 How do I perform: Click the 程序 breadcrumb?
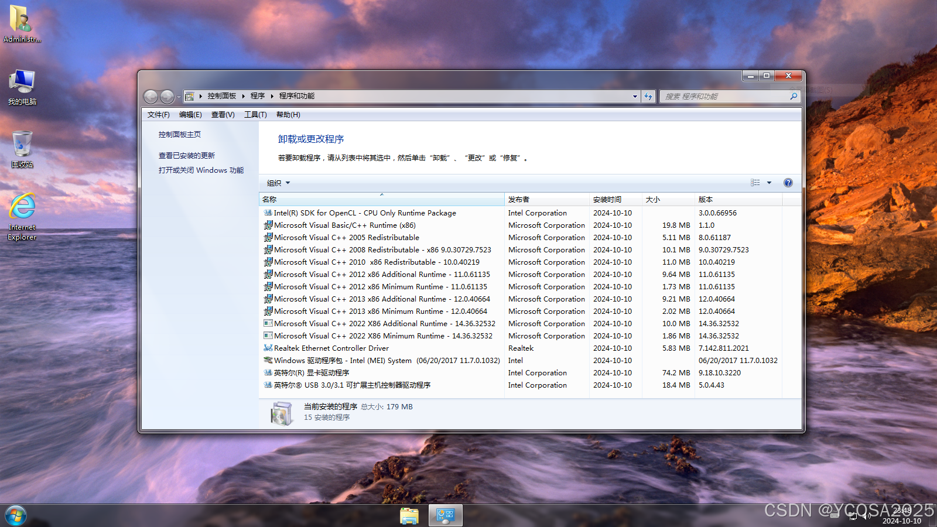tap(258, 96)
